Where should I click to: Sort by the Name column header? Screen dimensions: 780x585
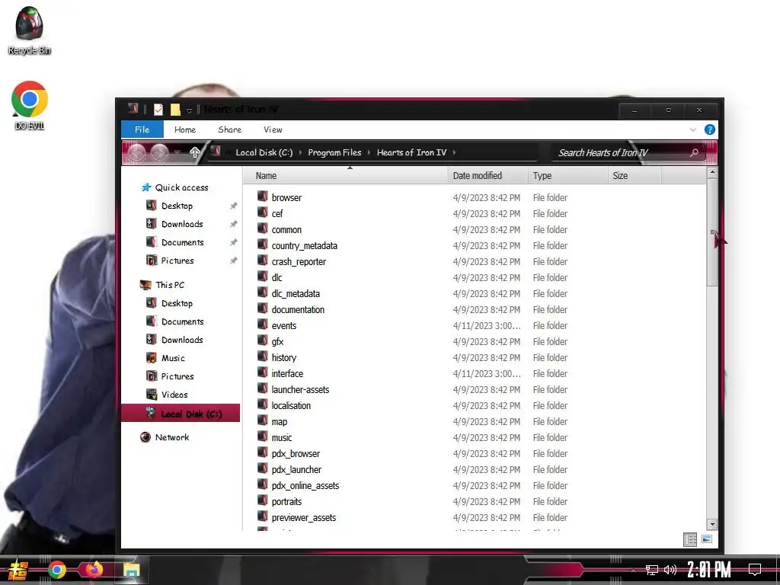click(346, 176)
